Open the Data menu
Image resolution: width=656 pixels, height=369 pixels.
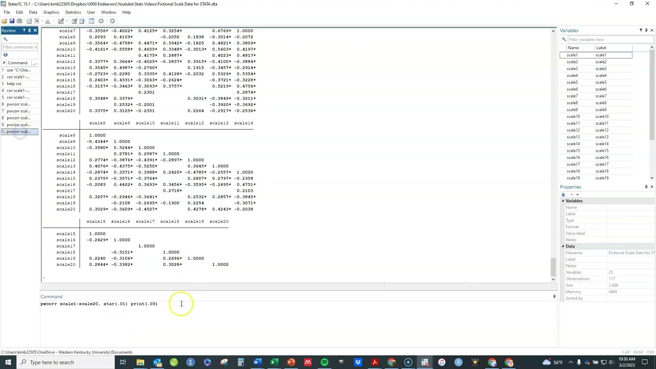pos(33,12)
